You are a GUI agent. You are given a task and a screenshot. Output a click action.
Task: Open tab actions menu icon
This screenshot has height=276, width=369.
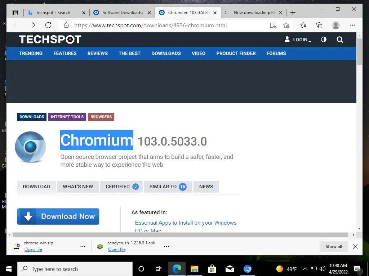(x=15, y=13)
